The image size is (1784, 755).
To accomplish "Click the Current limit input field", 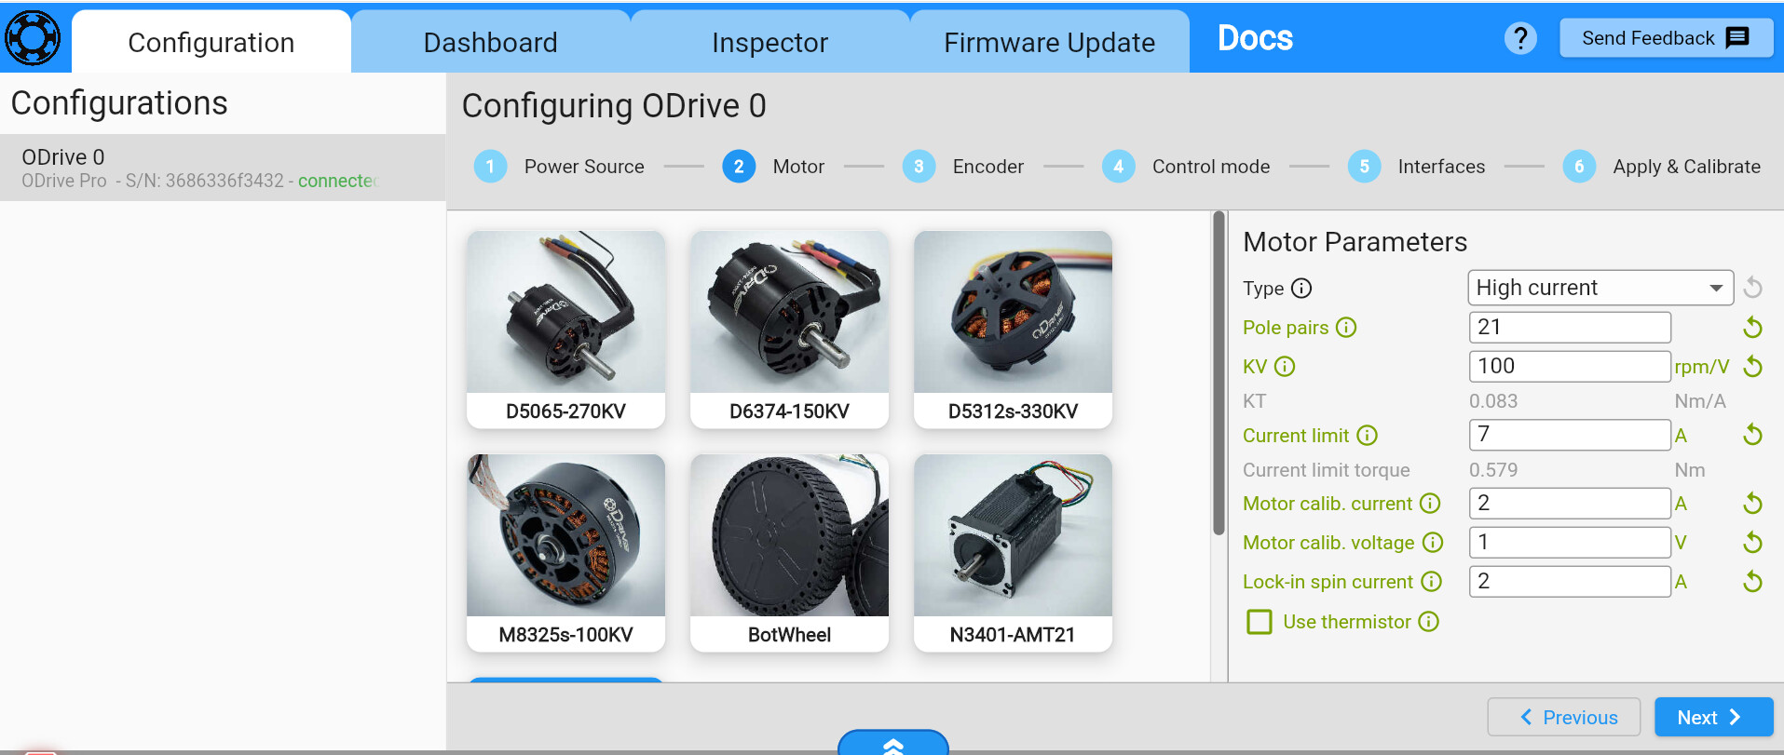I will pyautogui.click(x=1570, y=435).
